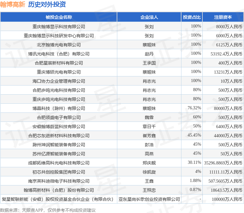Select company 博讯光电科技（合肥）有限公司
Viewport: 244px width, 213px height.
[x=59, y=54]
